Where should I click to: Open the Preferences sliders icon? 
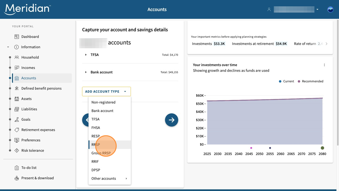[17, 140]
